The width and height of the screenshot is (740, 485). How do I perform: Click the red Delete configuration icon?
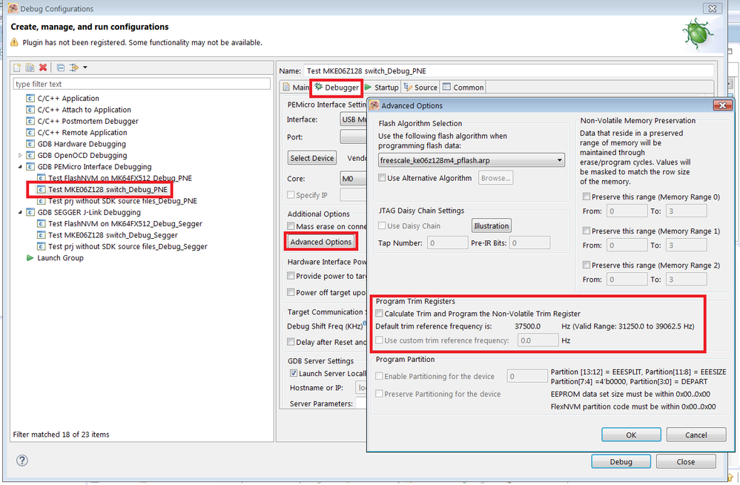tap(43, 67)
